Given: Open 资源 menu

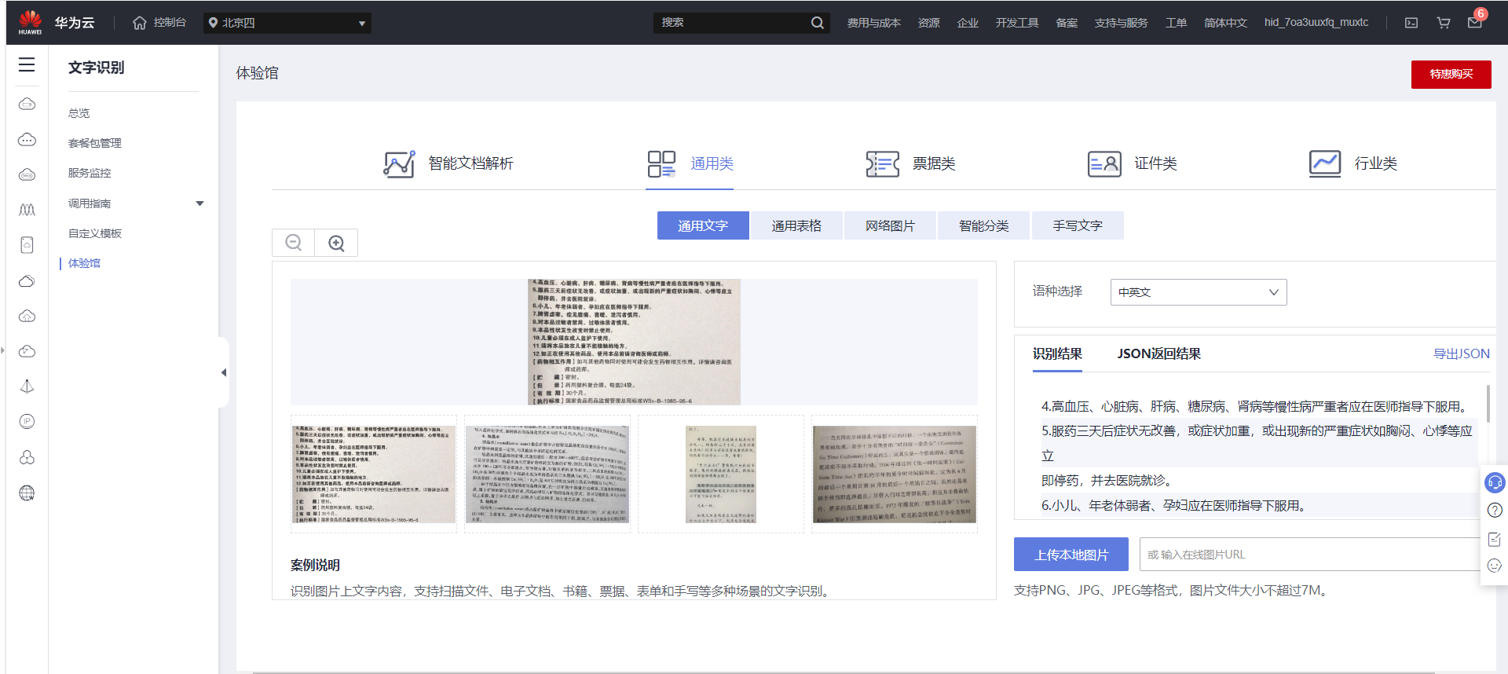Looking at the screenshot, I should (928, 23).
